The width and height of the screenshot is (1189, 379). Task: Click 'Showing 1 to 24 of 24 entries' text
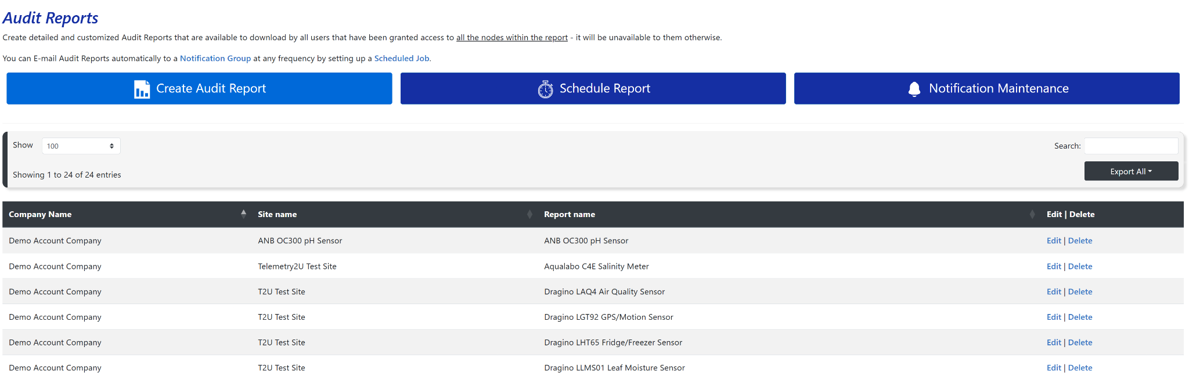(x=67, y=175)
